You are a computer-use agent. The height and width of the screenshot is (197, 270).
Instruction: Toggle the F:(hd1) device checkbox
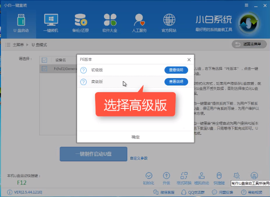click(x=44, y=69)
